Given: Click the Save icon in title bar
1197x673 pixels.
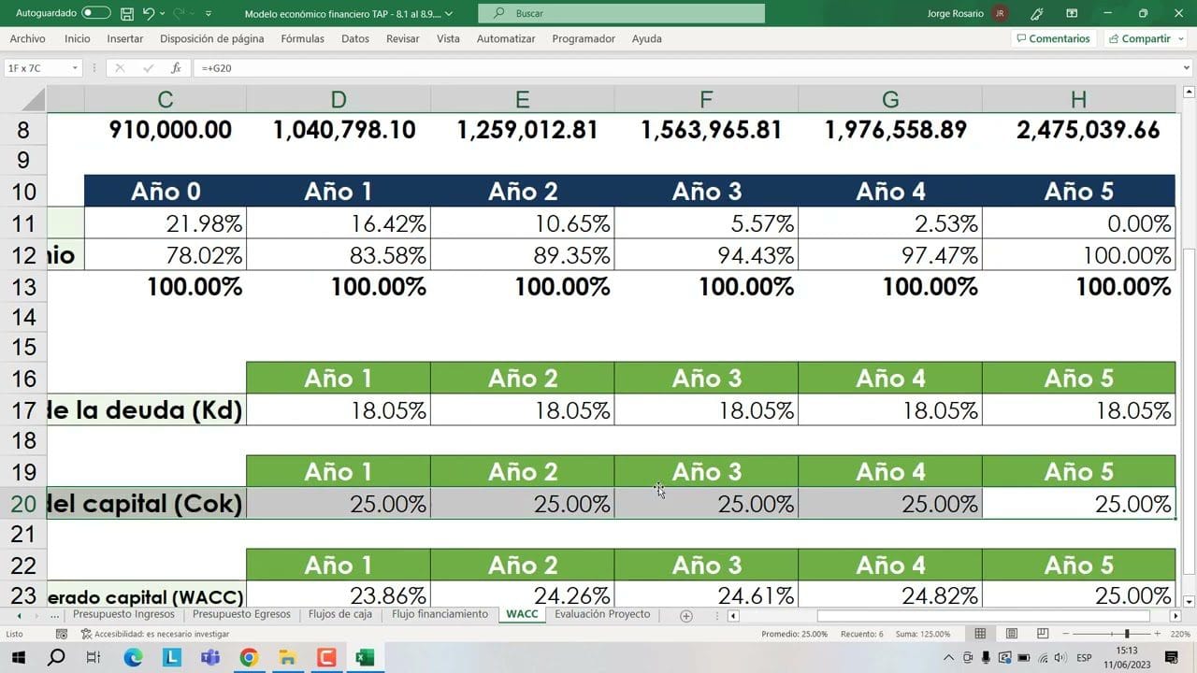Looking at the screenshot, I should (x=126, y=14).
